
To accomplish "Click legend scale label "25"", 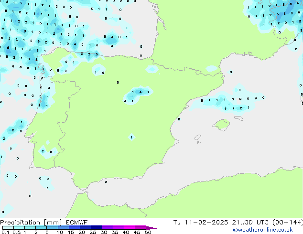I will (x=93, y=232).
